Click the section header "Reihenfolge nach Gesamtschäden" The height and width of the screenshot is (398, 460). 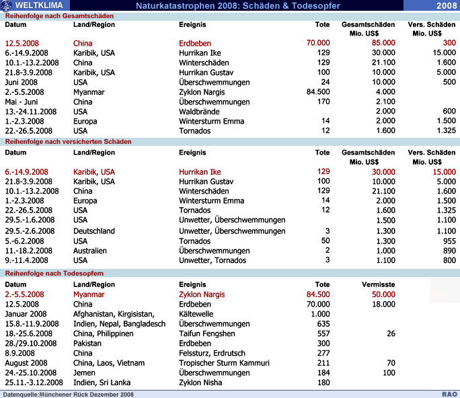click(59, 16)
